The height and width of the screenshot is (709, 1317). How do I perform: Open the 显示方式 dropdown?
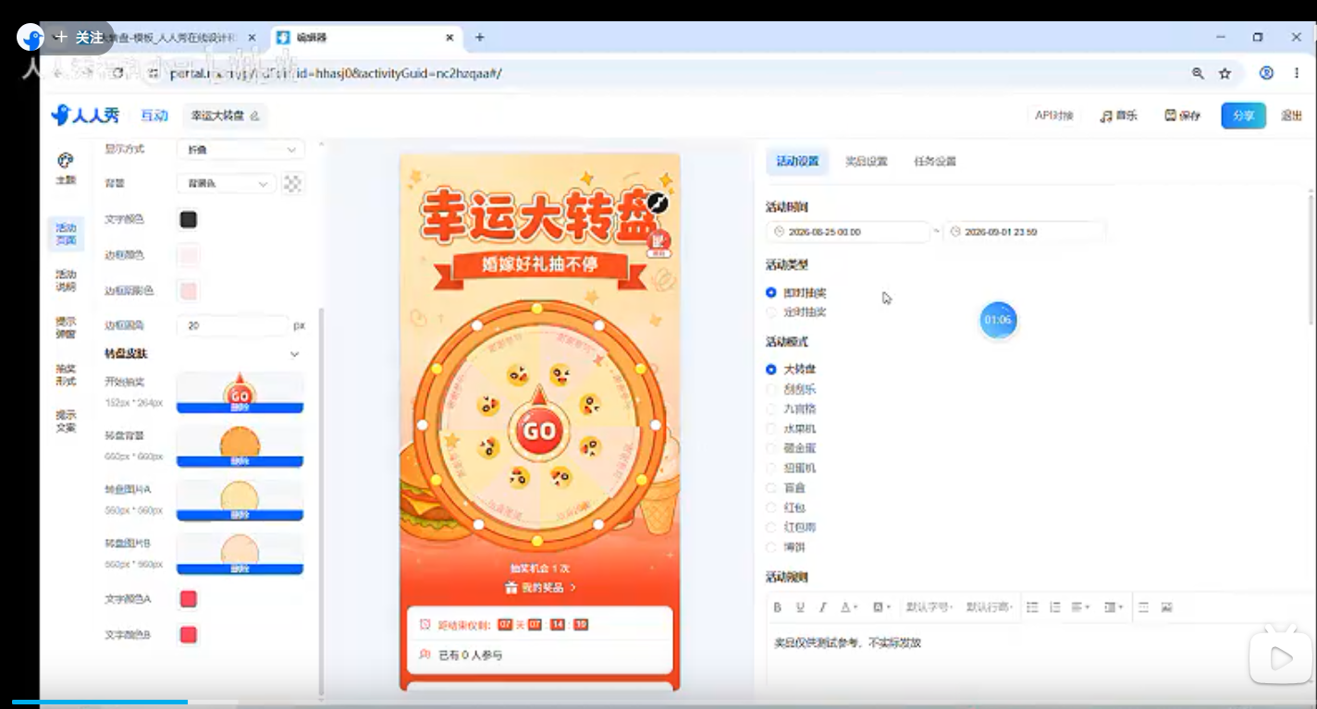(x=240, y=149)
